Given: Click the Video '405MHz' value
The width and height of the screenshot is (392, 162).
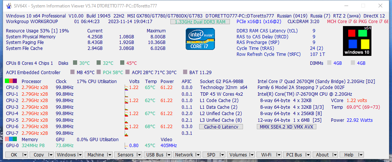Looking at the screenshot, I should pos(168,145).
